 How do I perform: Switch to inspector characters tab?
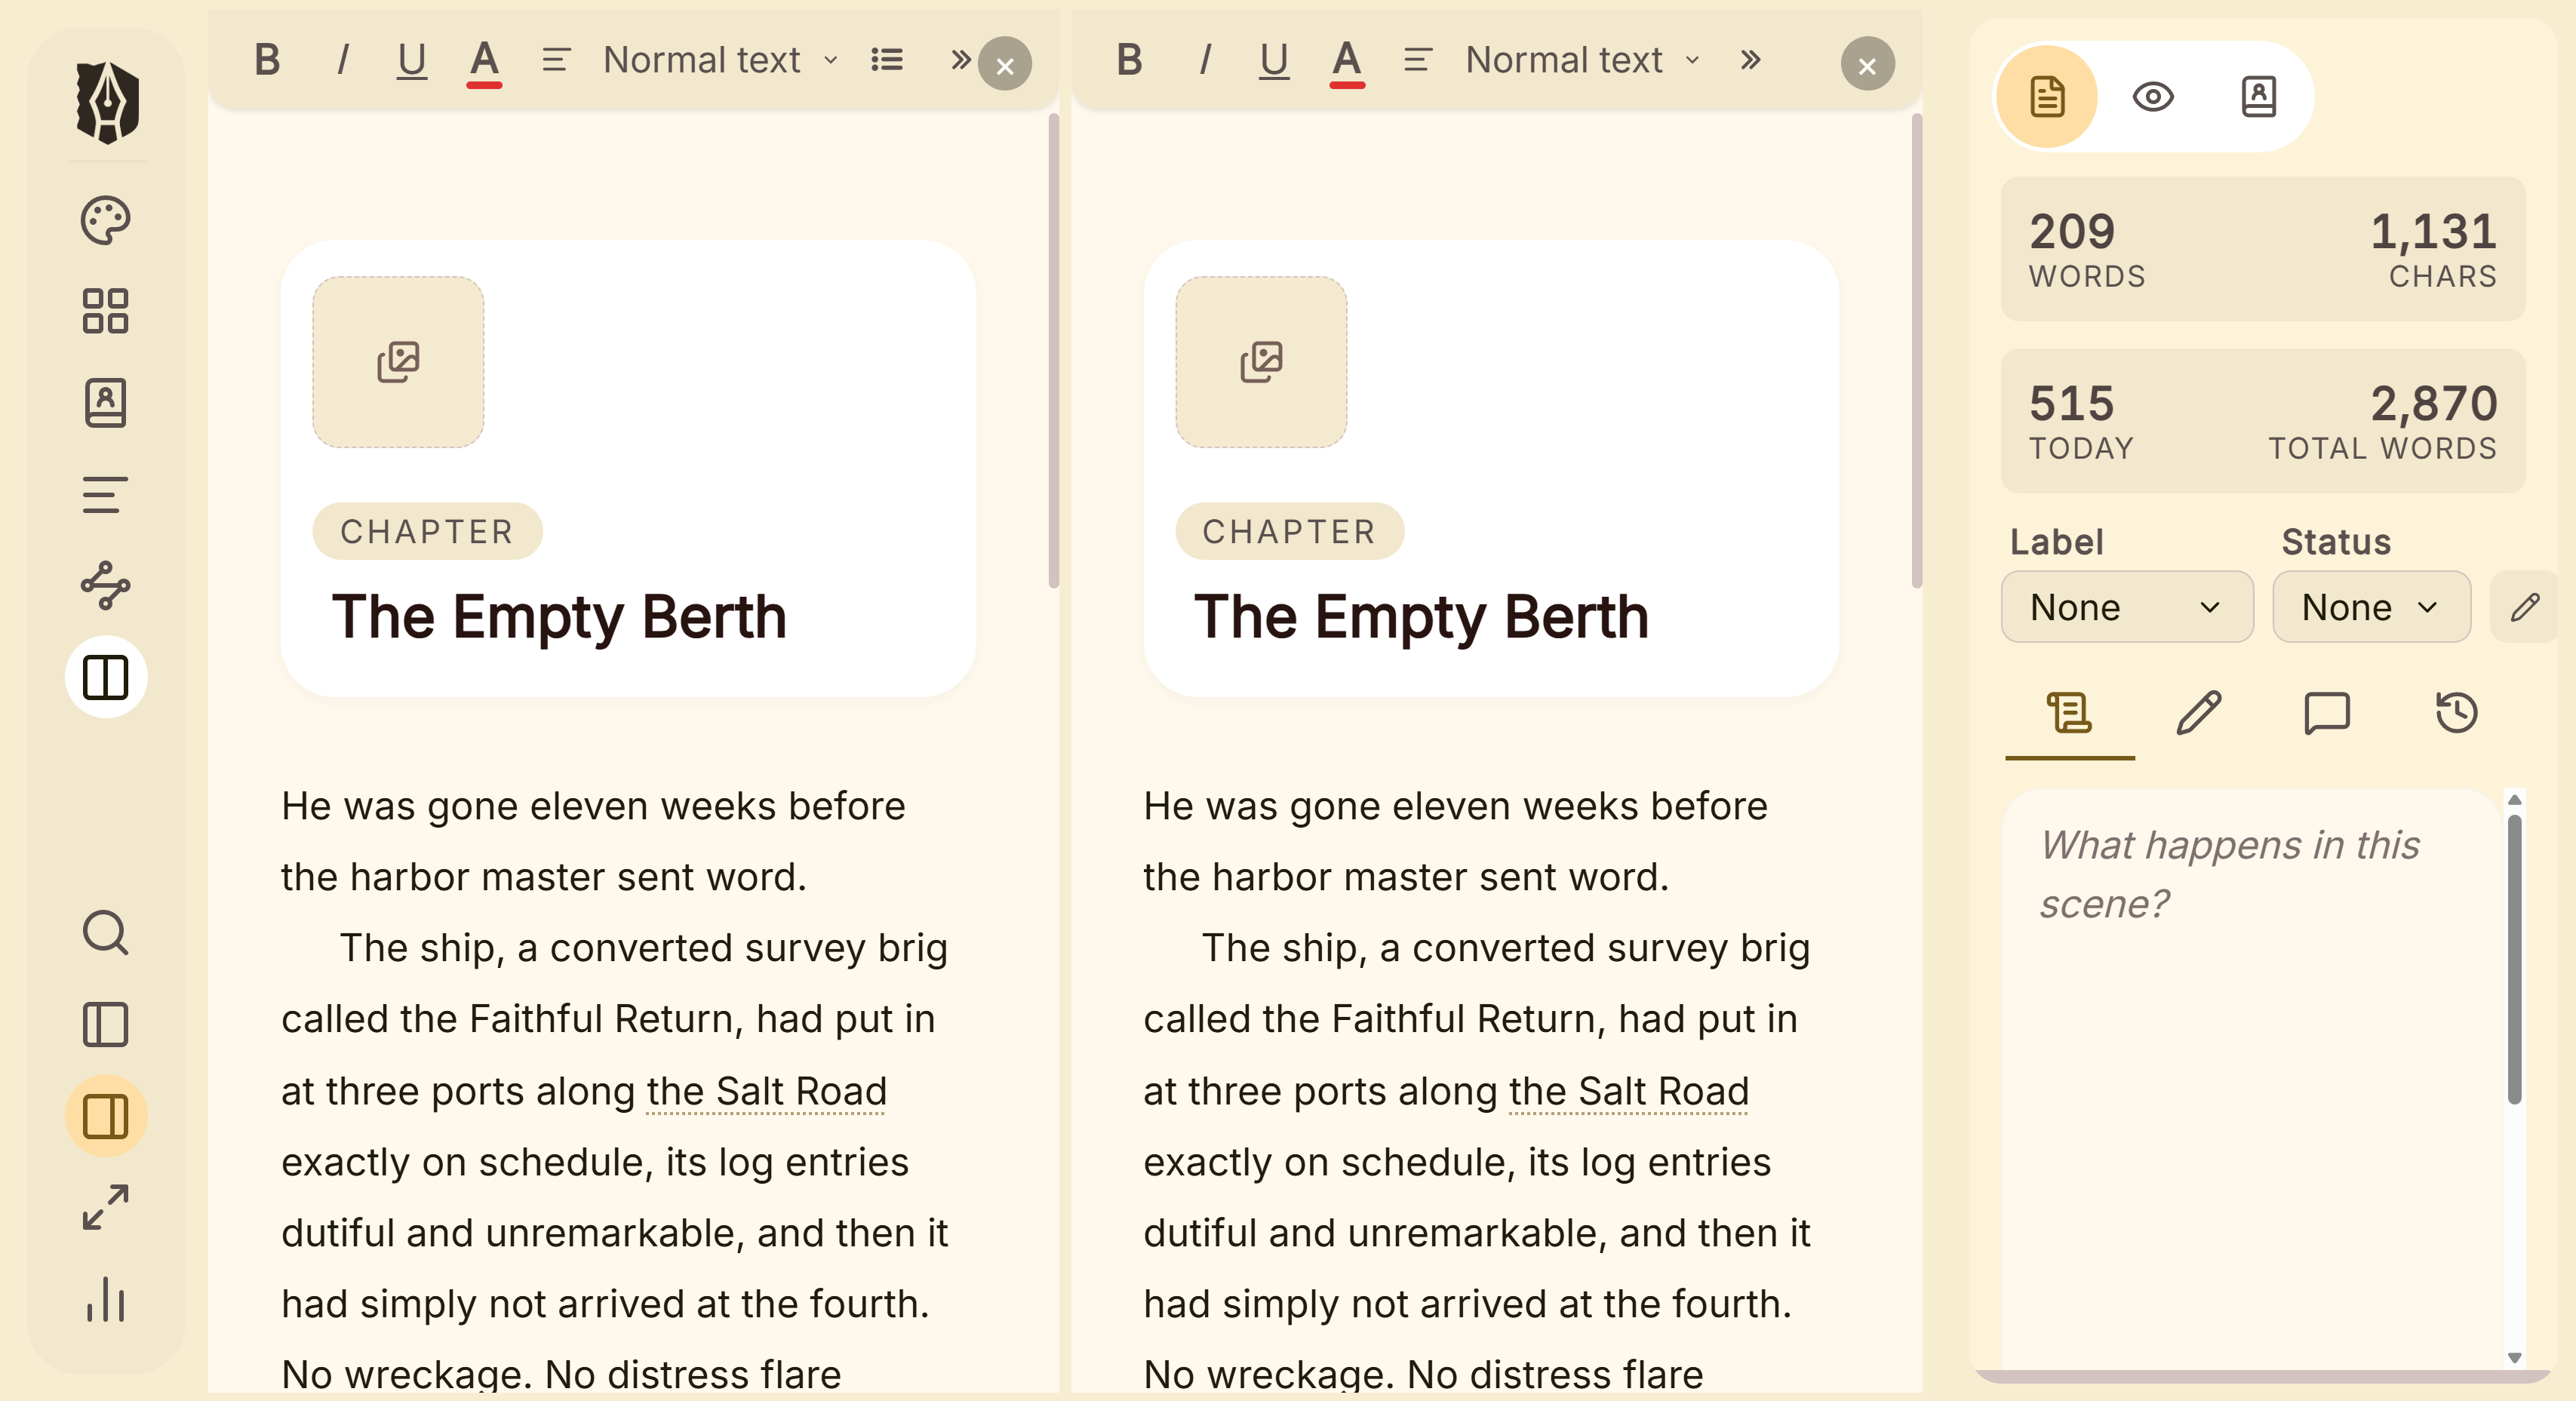[2258, 97]
